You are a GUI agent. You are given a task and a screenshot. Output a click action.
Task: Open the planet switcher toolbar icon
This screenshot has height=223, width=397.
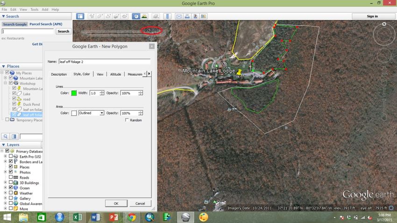click(156, 16)
